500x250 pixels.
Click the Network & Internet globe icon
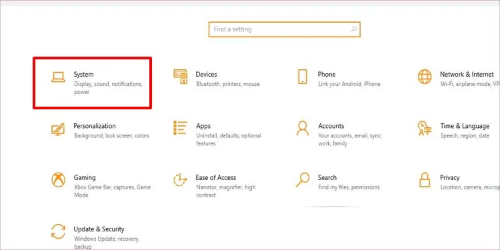(x=425, y=77)
